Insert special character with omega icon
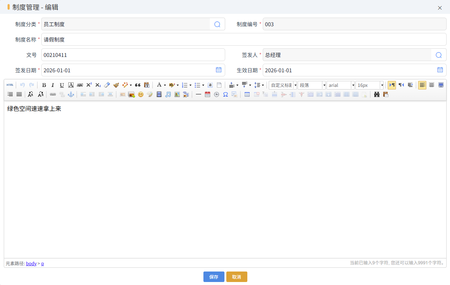Viewport: 450px width, 285px height. pyautogui.click(x=226, y=94)
